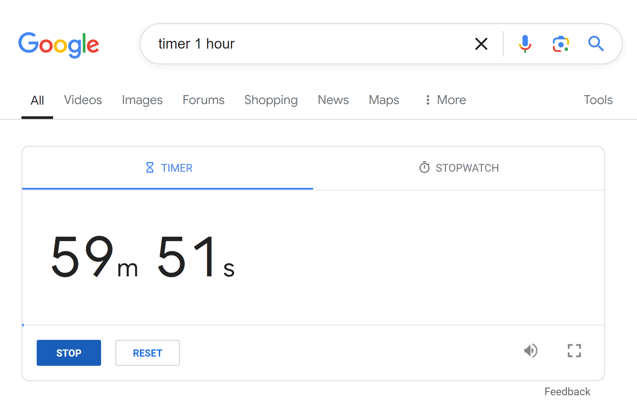Select the Videos search filter
Screen dimensions: 637x415
pyautogui.click(x=83, y=100)
